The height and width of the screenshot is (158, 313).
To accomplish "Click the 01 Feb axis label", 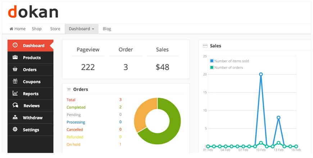I will tap(208, 150).
